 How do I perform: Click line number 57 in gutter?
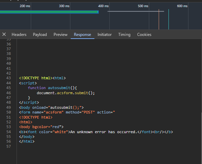pyautogui.click(x=9, y=146)
